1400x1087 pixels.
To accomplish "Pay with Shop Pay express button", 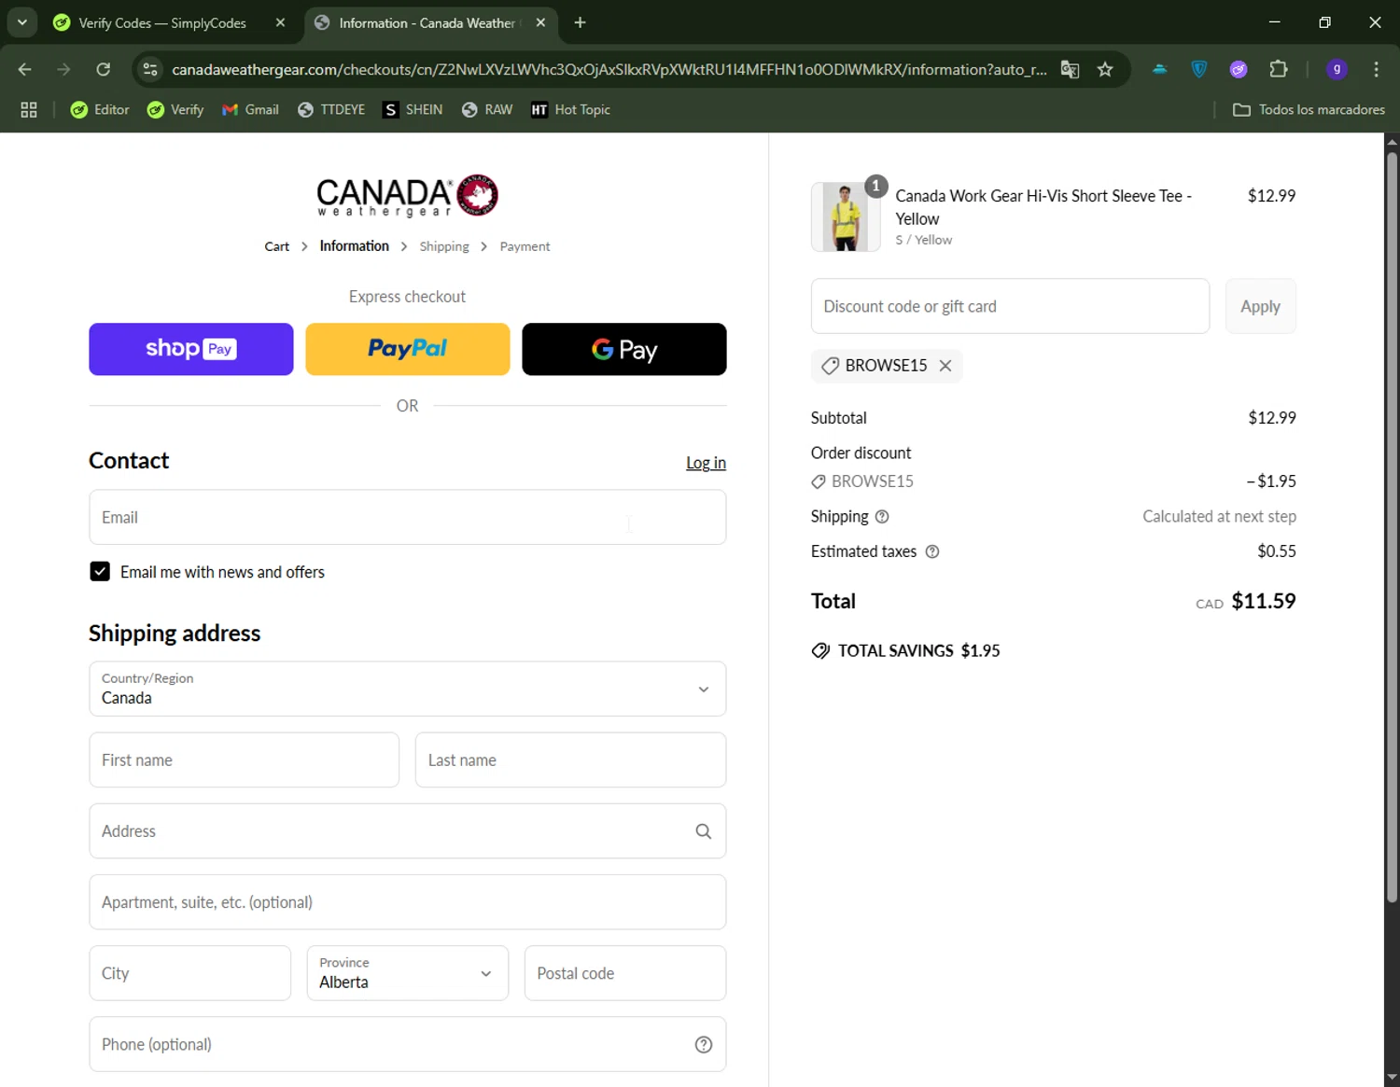I will point(191,349).
